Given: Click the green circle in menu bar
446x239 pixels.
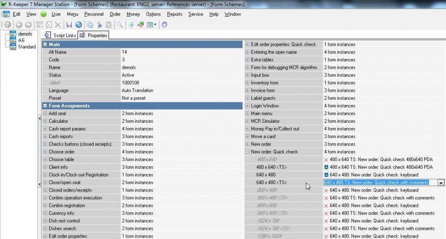Looking at the screenshot, I should point(44,14).
